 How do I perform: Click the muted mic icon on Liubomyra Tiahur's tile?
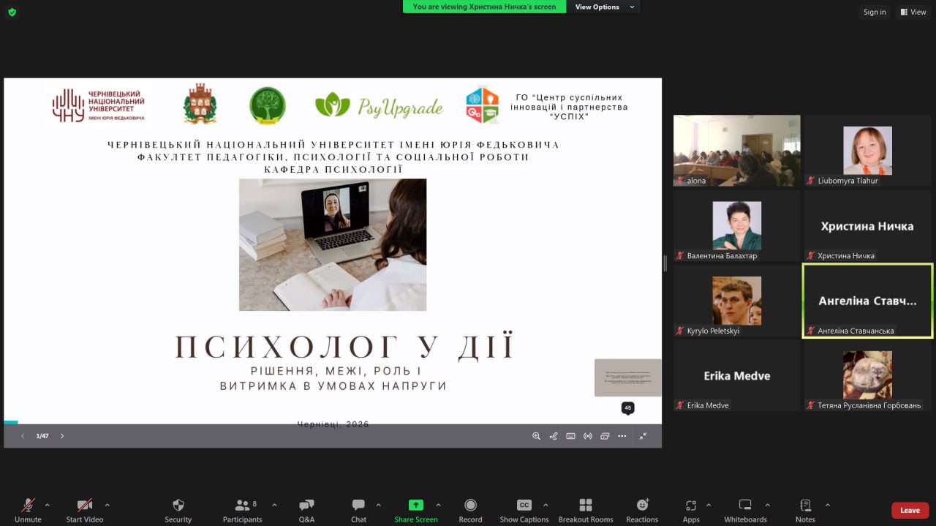[811, 181]
